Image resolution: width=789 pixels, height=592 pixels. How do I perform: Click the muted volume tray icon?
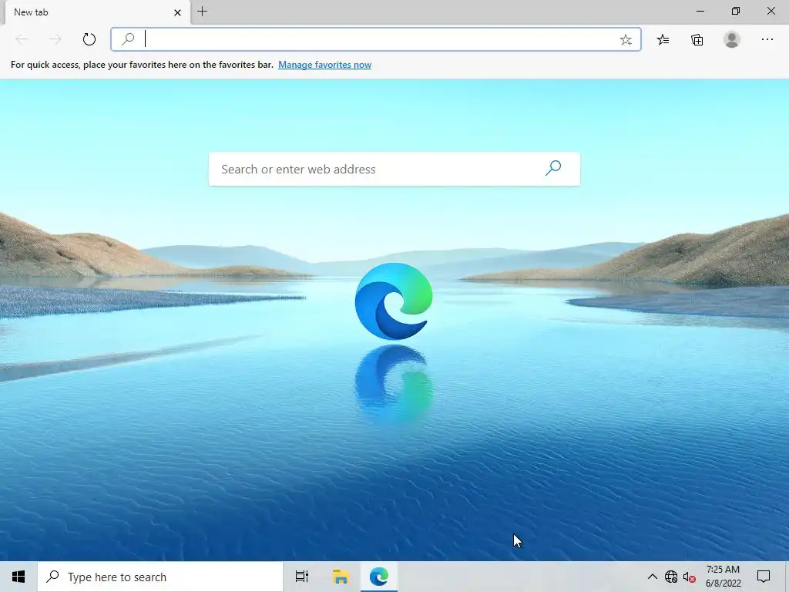(690, 577)
